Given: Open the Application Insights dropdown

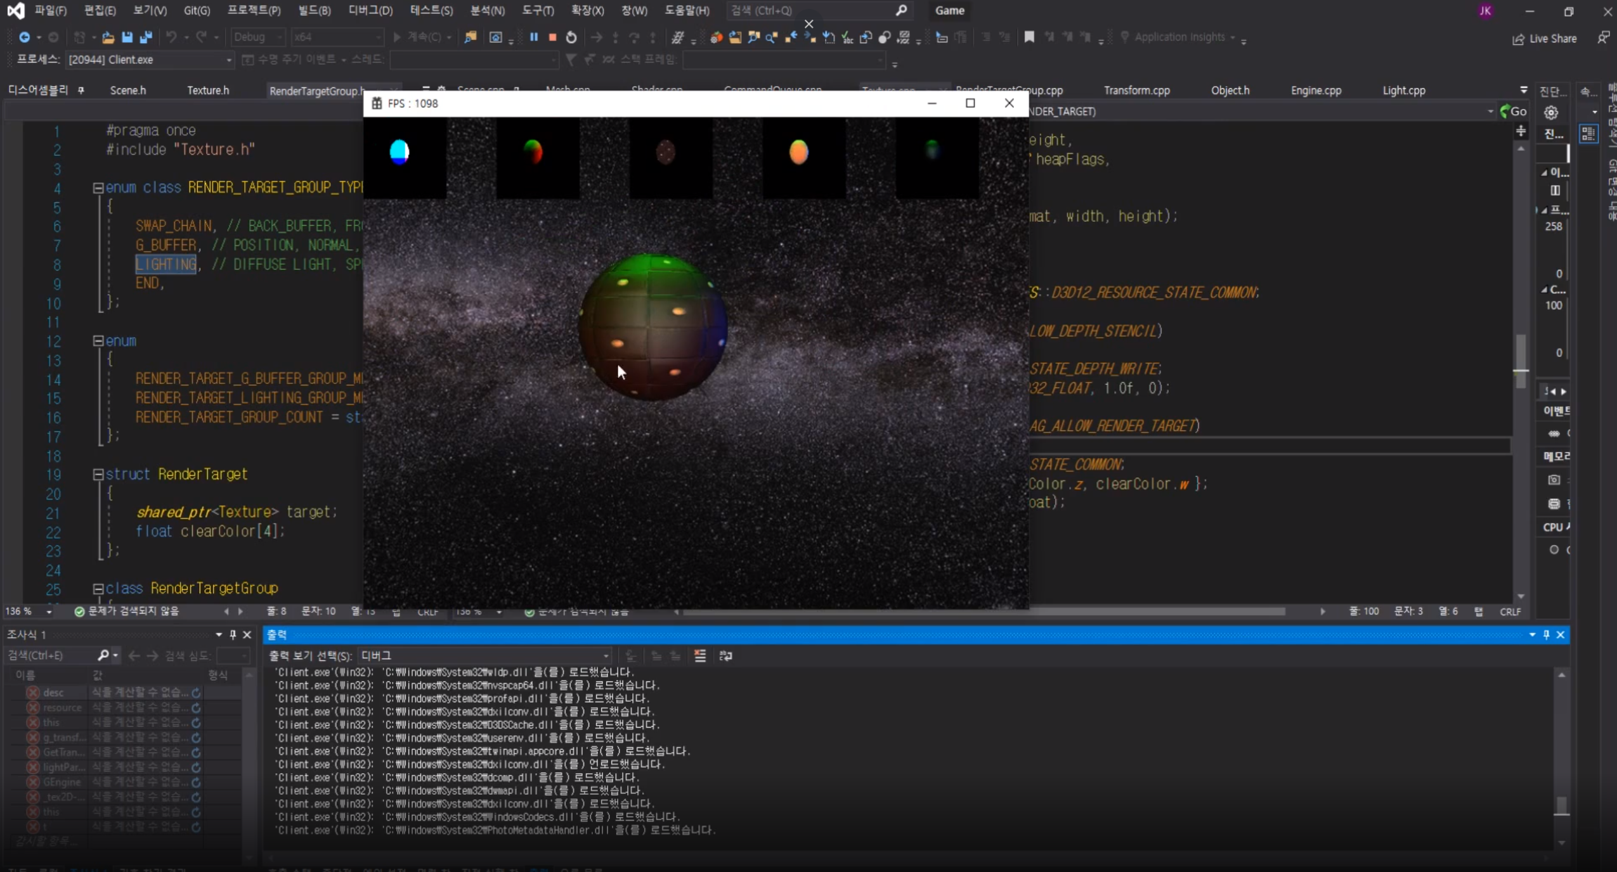Looking at the screenshot, I should 1179,37.
